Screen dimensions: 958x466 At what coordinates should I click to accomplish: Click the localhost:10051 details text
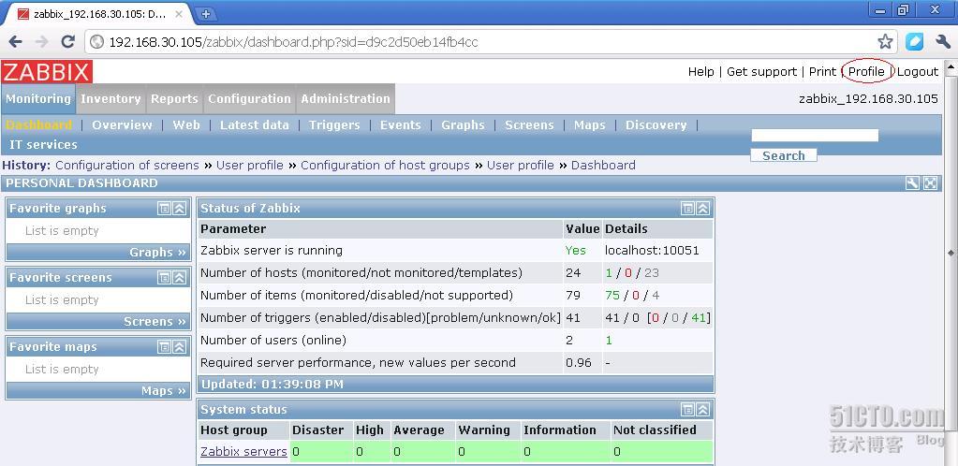tap(652, 251)
